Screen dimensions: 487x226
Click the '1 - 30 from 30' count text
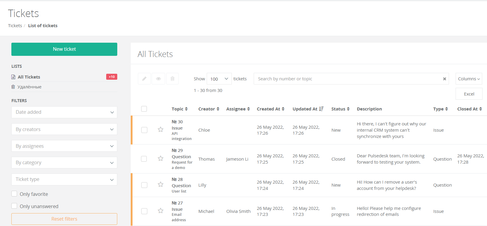208,90
